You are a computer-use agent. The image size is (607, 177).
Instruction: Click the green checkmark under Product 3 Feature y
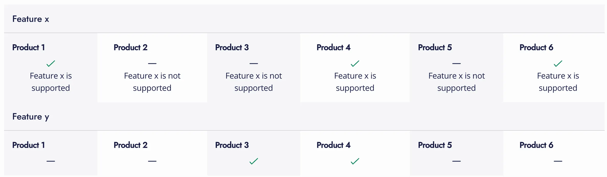click(254, 161)
